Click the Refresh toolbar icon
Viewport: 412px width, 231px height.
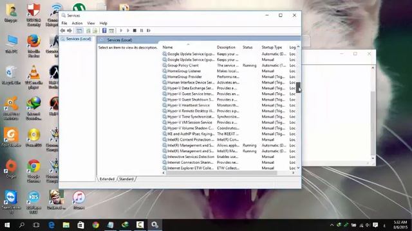tap(89, 31)
